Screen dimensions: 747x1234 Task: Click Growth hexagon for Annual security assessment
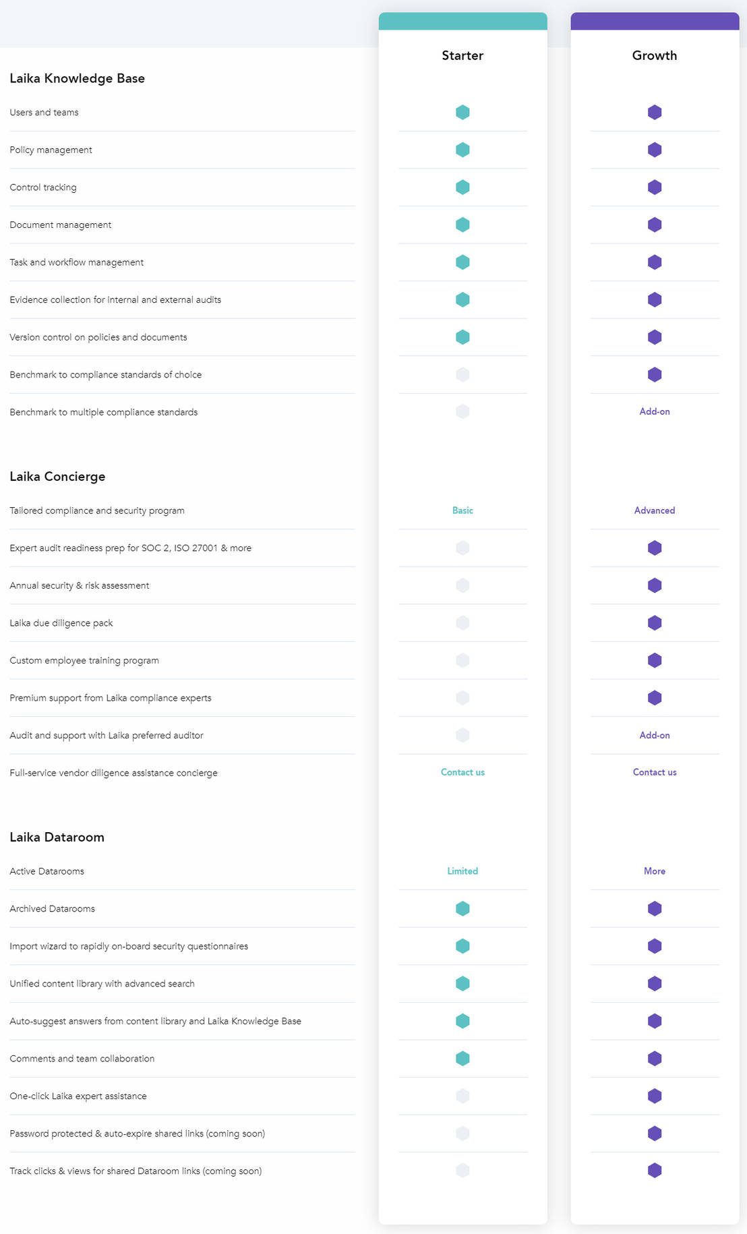(x=655, y=585)
